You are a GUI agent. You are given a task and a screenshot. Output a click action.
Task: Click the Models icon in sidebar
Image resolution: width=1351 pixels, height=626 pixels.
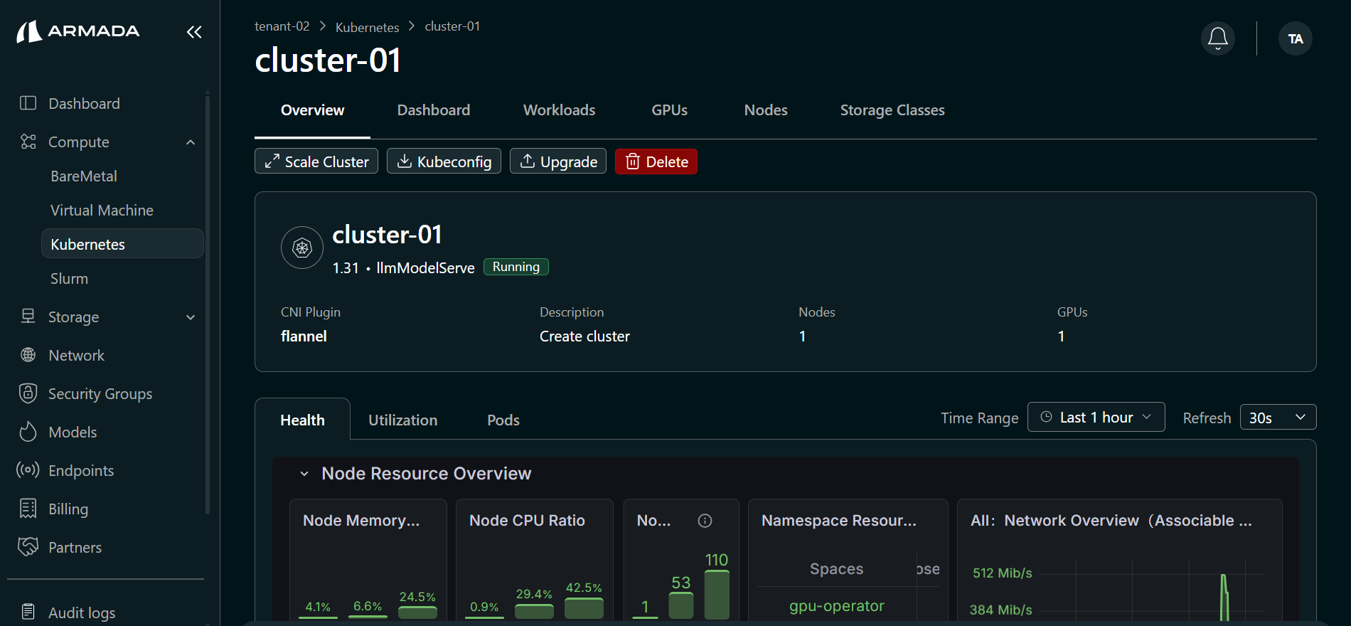pos(28,432)
